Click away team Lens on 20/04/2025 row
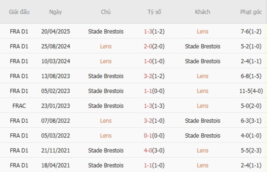 (x=203, y=31)
